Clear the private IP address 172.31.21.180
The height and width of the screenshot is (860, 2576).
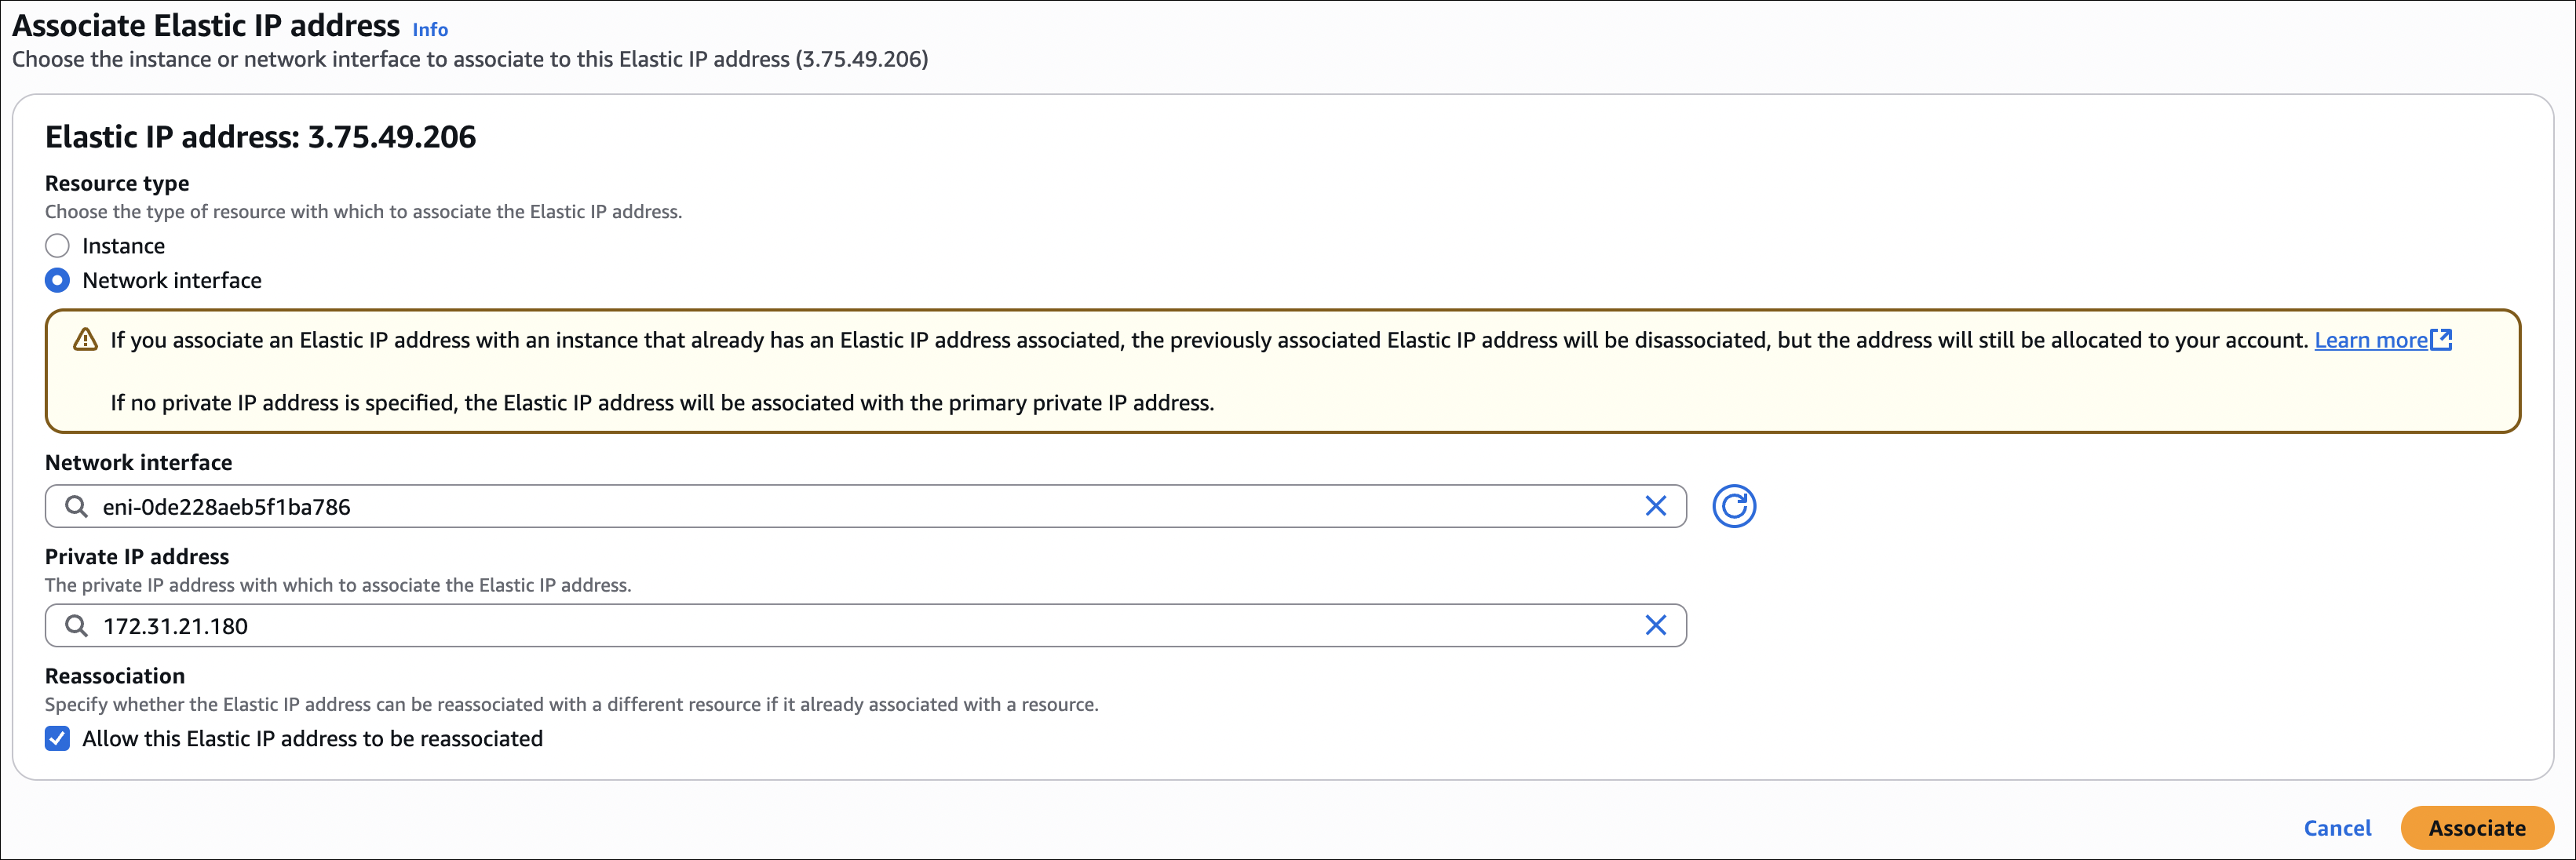[1655, 626]
